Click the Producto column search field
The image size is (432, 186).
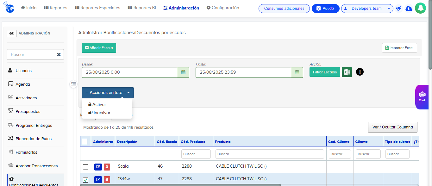(x=270, y=154)
